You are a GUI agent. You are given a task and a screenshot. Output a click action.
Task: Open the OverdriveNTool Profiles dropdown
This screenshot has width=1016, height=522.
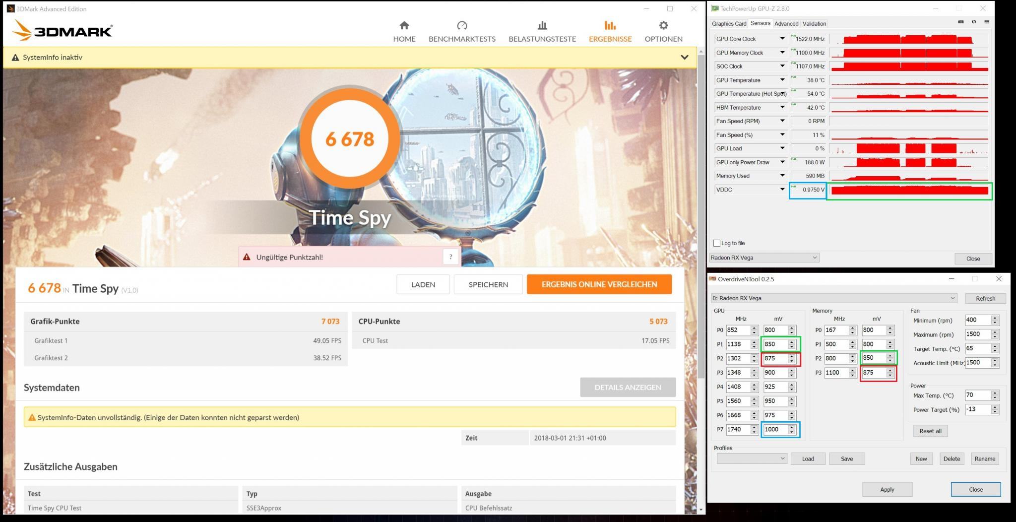(x=752, y=458)
